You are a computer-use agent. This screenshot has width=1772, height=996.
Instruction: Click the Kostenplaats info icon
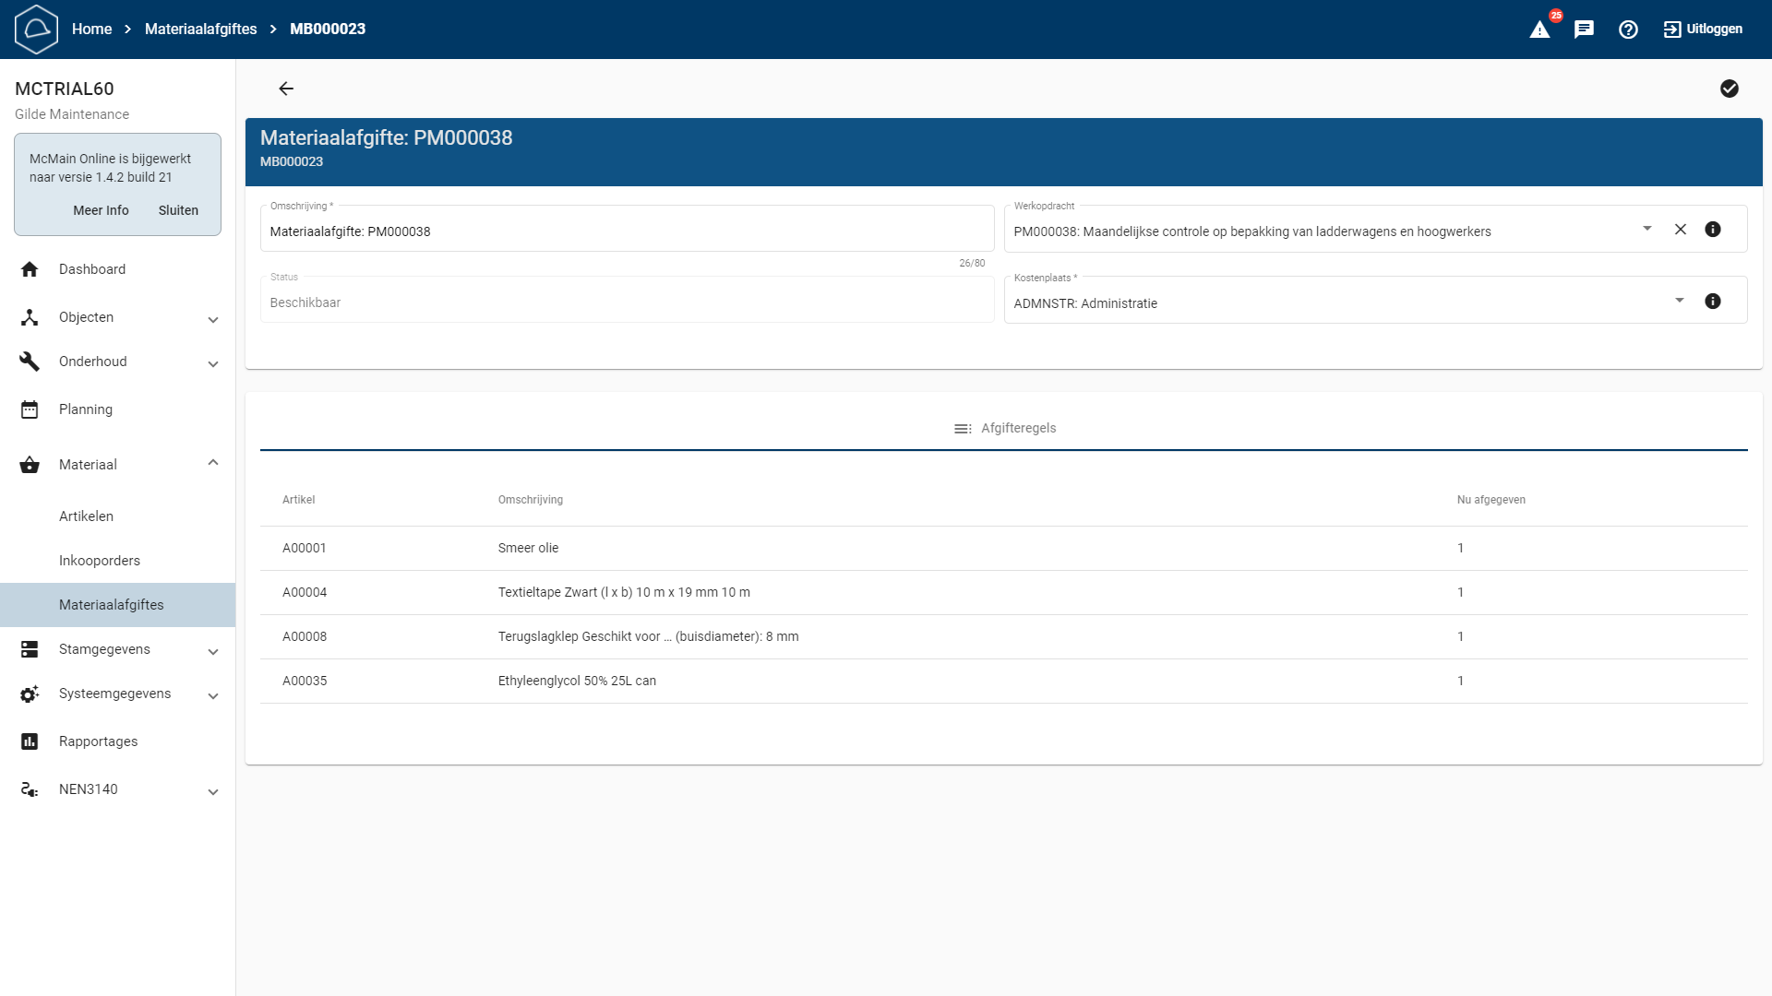(1713, 302)
